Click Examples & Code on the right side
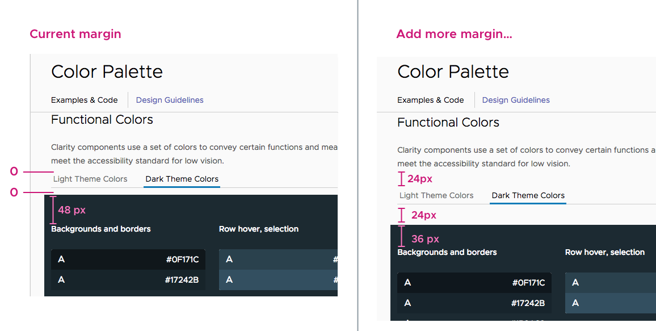This screenshot has height=331, width=656. coord(430,100)
